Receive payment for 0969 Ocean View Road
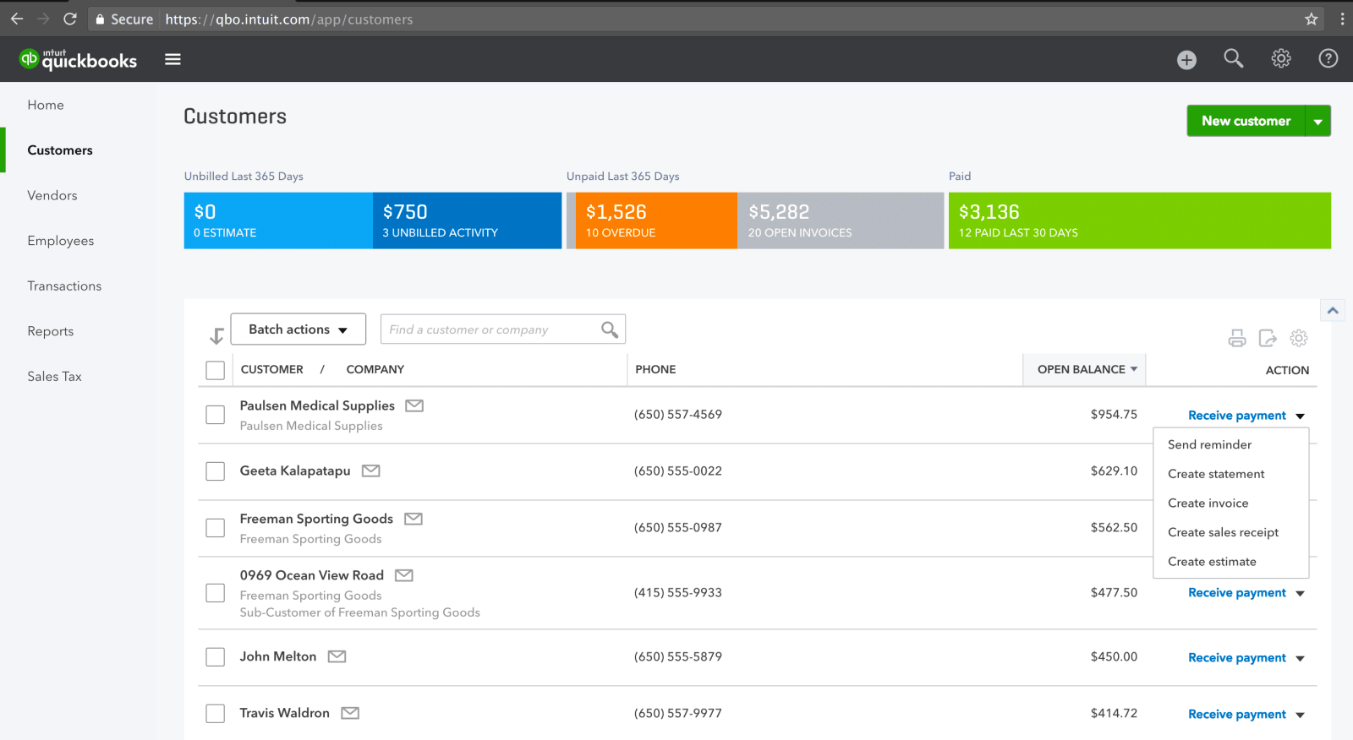The image size is (1353, 740). [1237, 593]
